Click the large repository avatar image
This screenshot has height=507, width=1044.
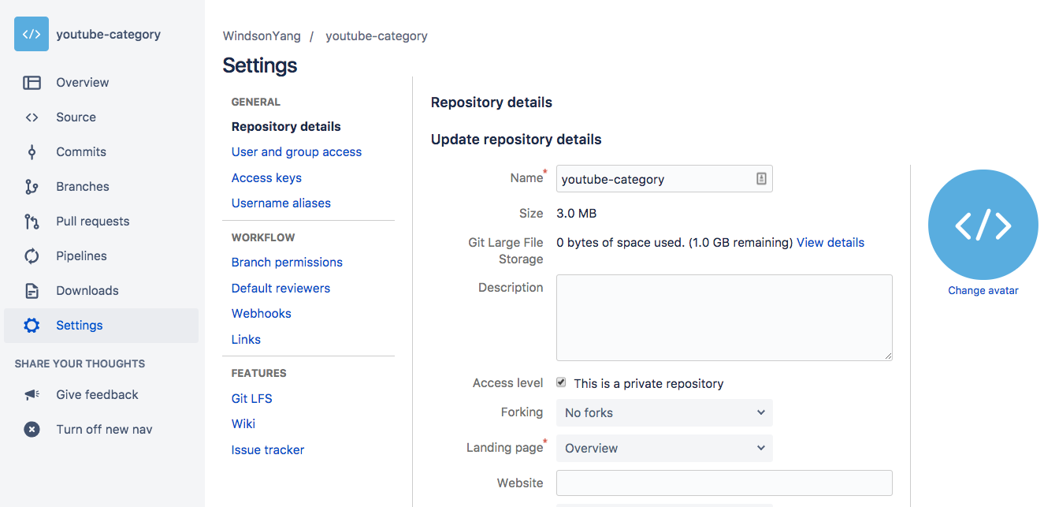(x=983, y=225)
